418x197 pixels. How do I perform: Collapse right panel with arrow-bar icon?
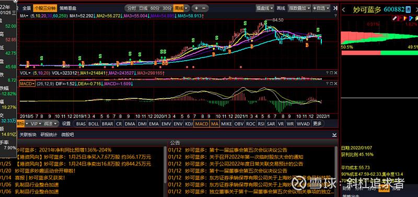(x=335, y=8)
